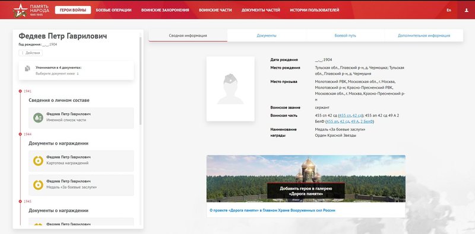Click the green list icon for Именной список части

[38, 117]
